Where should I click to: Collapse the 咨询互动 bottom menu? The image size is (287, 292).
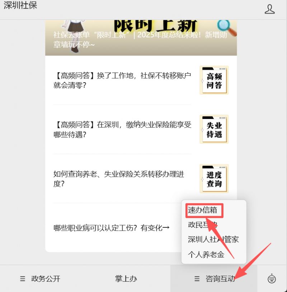(x=214, y=279)
